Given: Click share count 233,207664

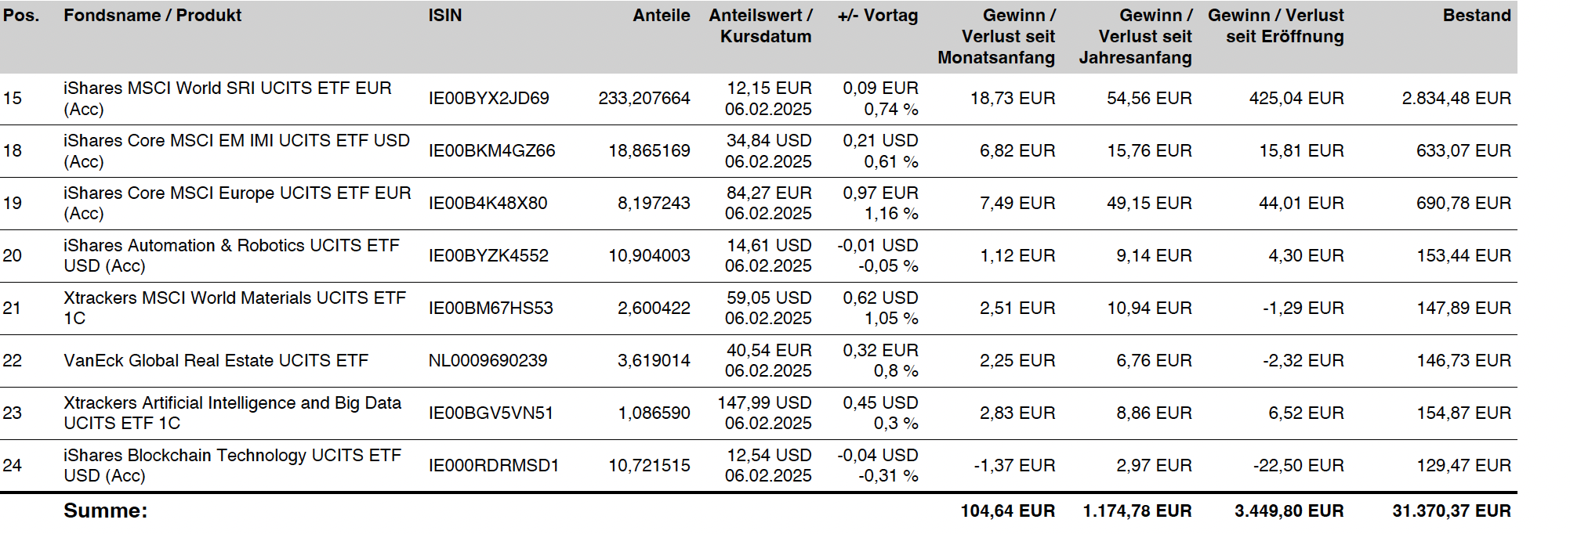Looking at the screenshot, I should pyautogui.click(x=644, y=99).
